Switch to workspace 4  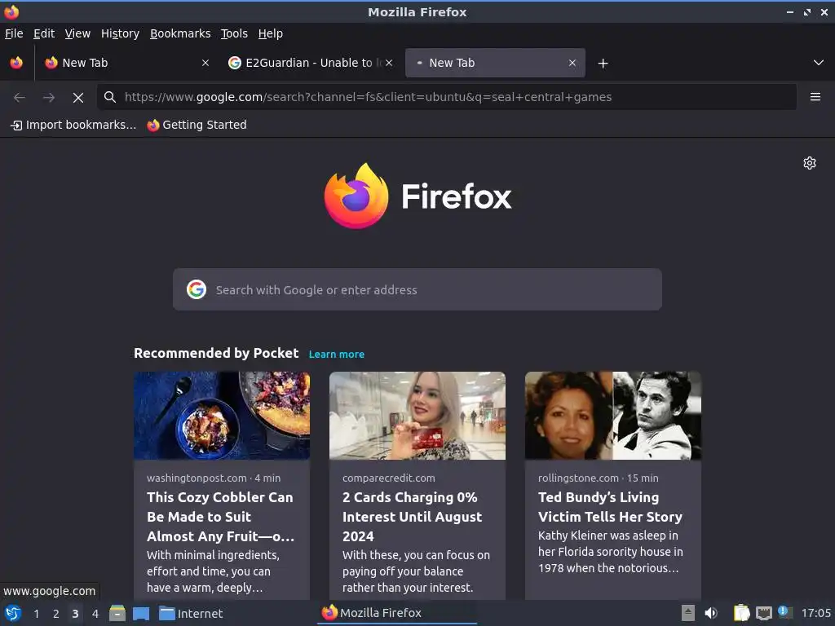pyautogui.click(x=95, y=614)
